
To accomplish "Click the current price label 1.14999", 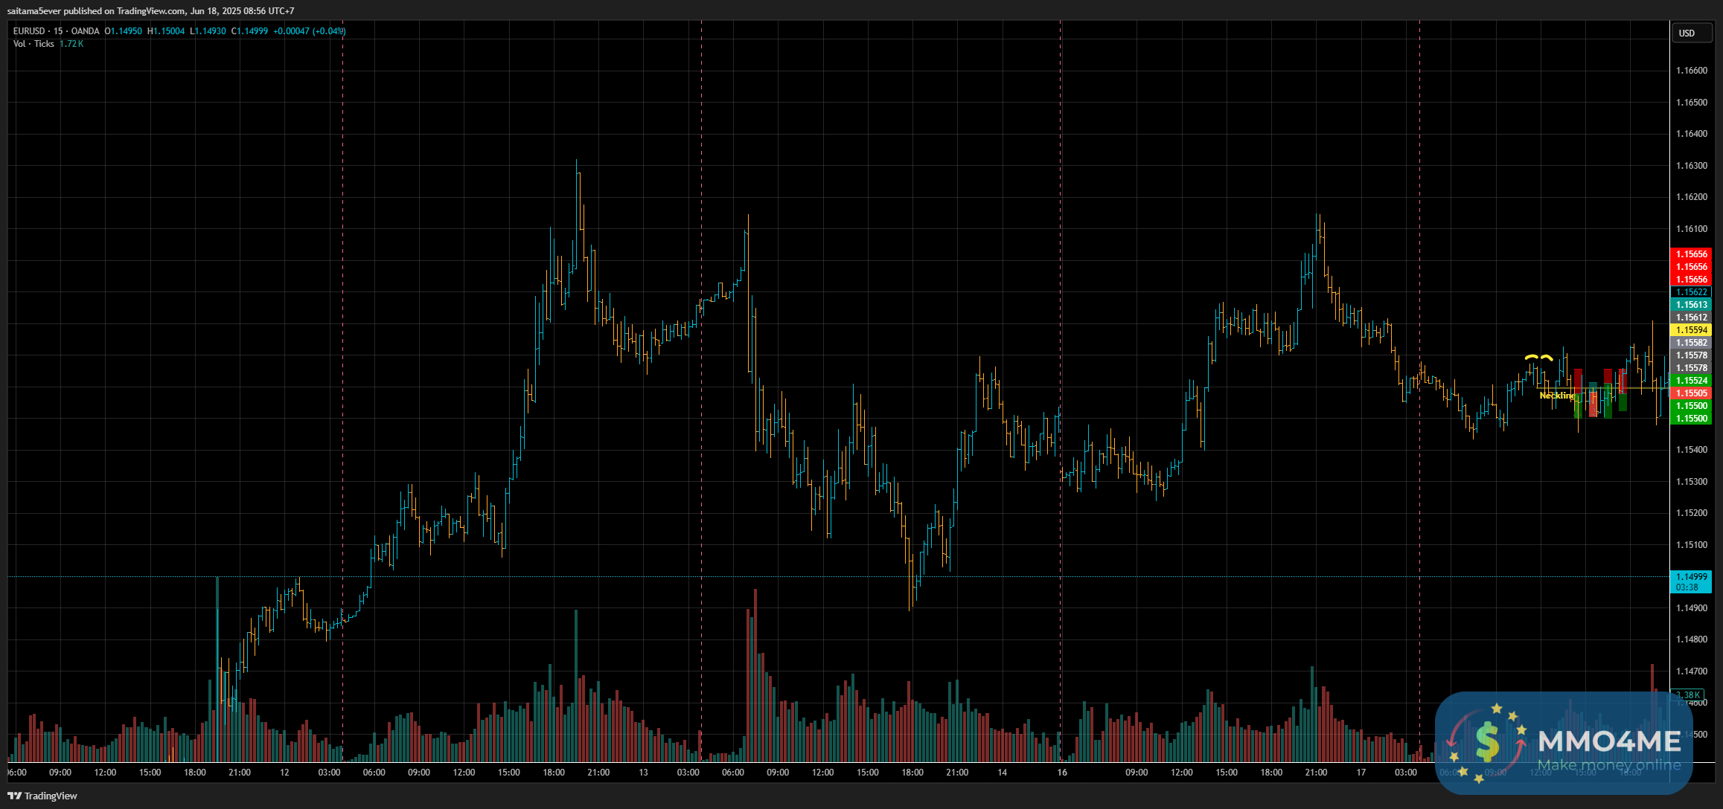I will [x=1691, y=577].
